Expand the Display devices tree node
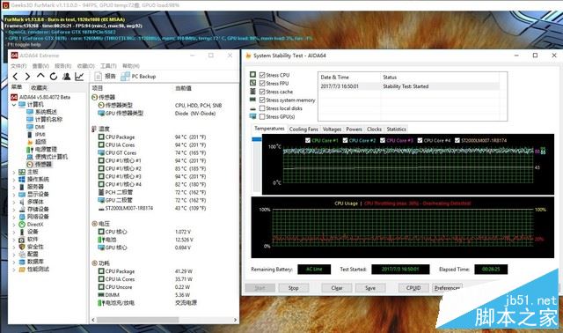563x333 pixels. tap(14, 195)
